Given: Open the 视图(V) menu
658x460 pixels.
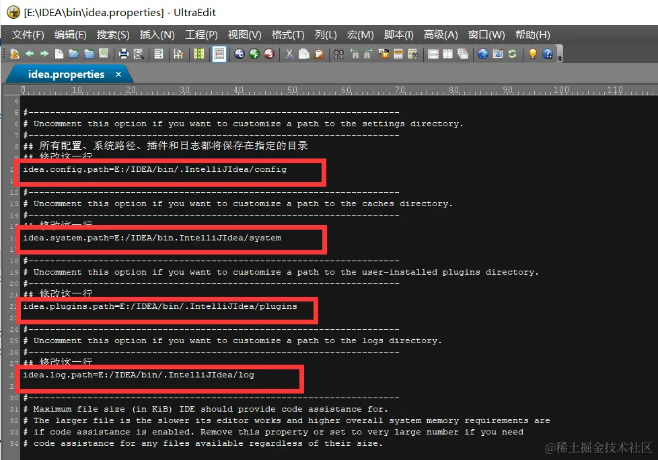Looking at the screenshot, I should (x=244, y=35).
